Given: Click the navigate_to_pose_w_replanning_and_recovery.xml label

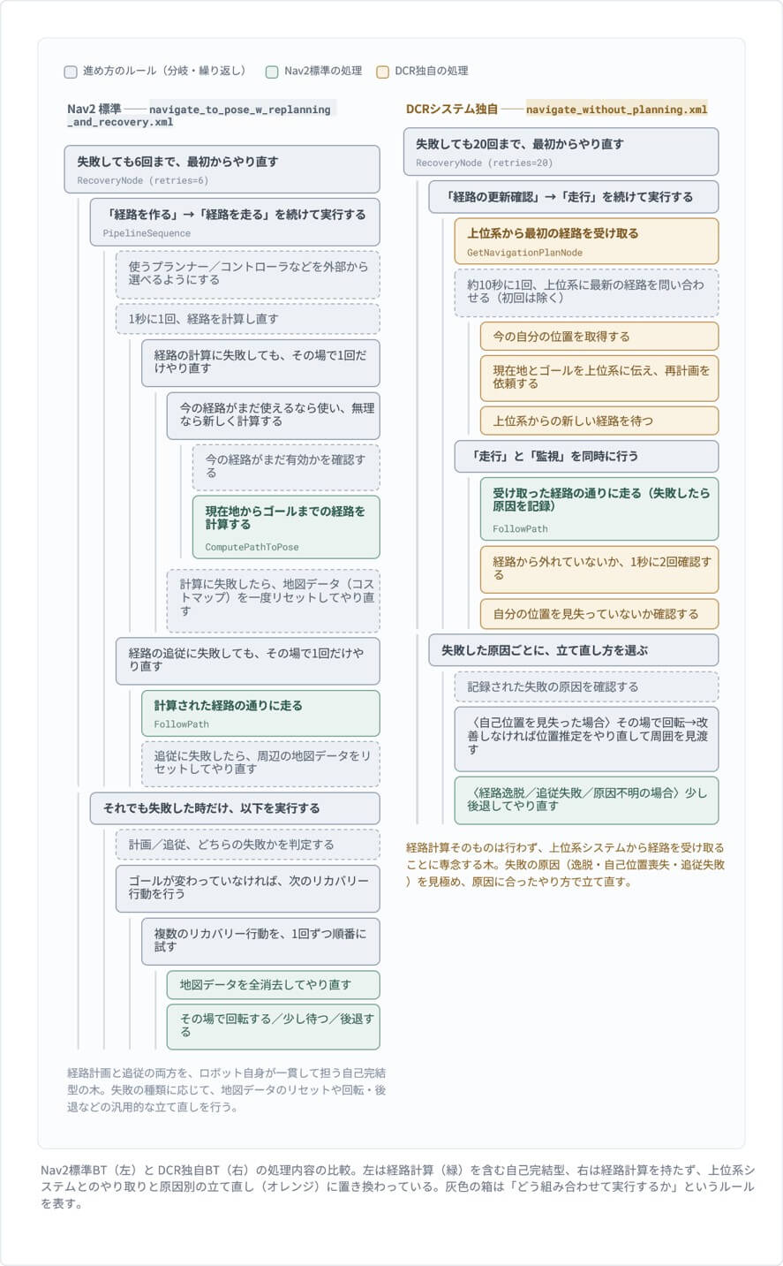Looking at the screenshot, I should point(200,116).
